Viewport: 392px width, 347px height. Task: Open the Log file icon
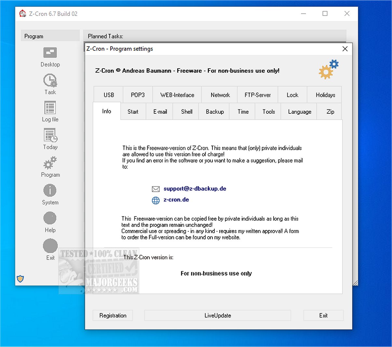[50, 108]
